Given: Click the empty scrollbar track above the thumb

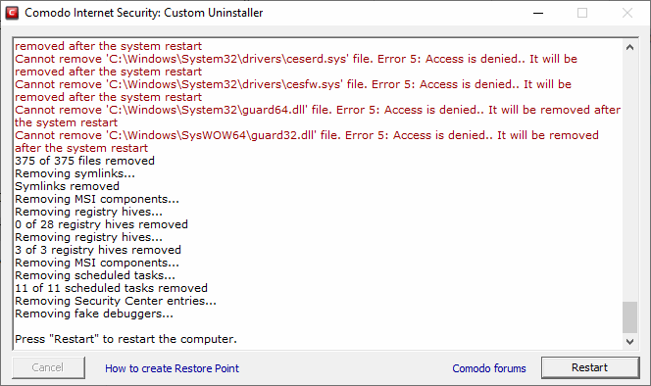Looking at the screenshot, I should tap(629, 177).
